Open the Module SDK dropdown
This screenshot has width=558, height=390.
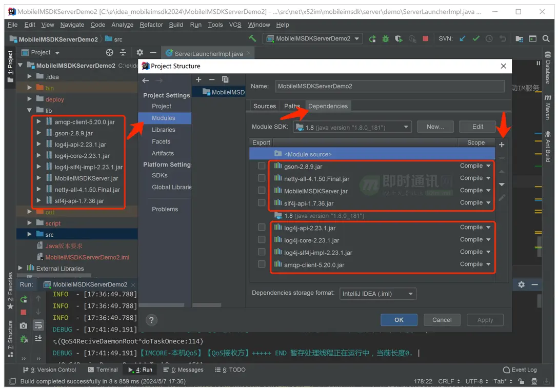(x=352, y=127)
